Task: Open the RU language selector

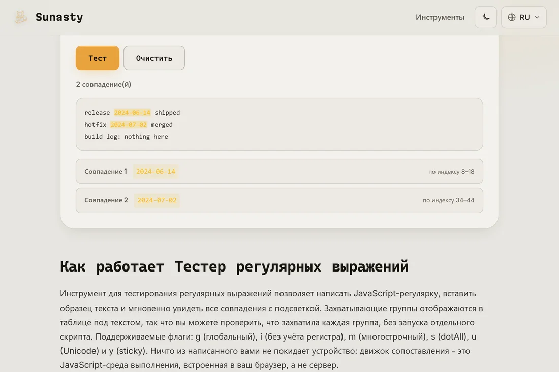Action: tap(524, 17)
